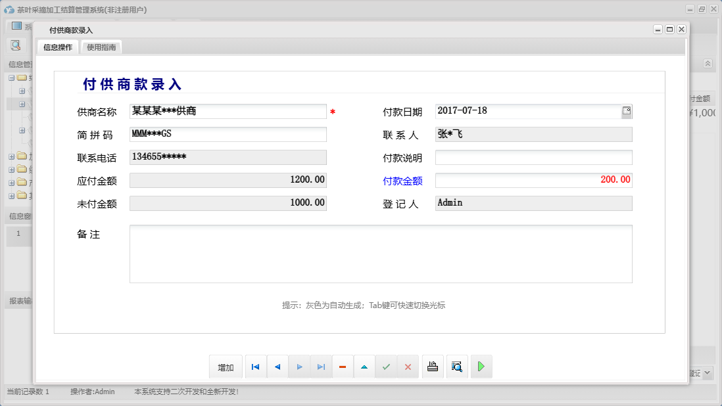Viewport: 722px width, 406px height.
Task: Click the green check confirm icon
Action: pyautogui.click(x=386, y=367)
